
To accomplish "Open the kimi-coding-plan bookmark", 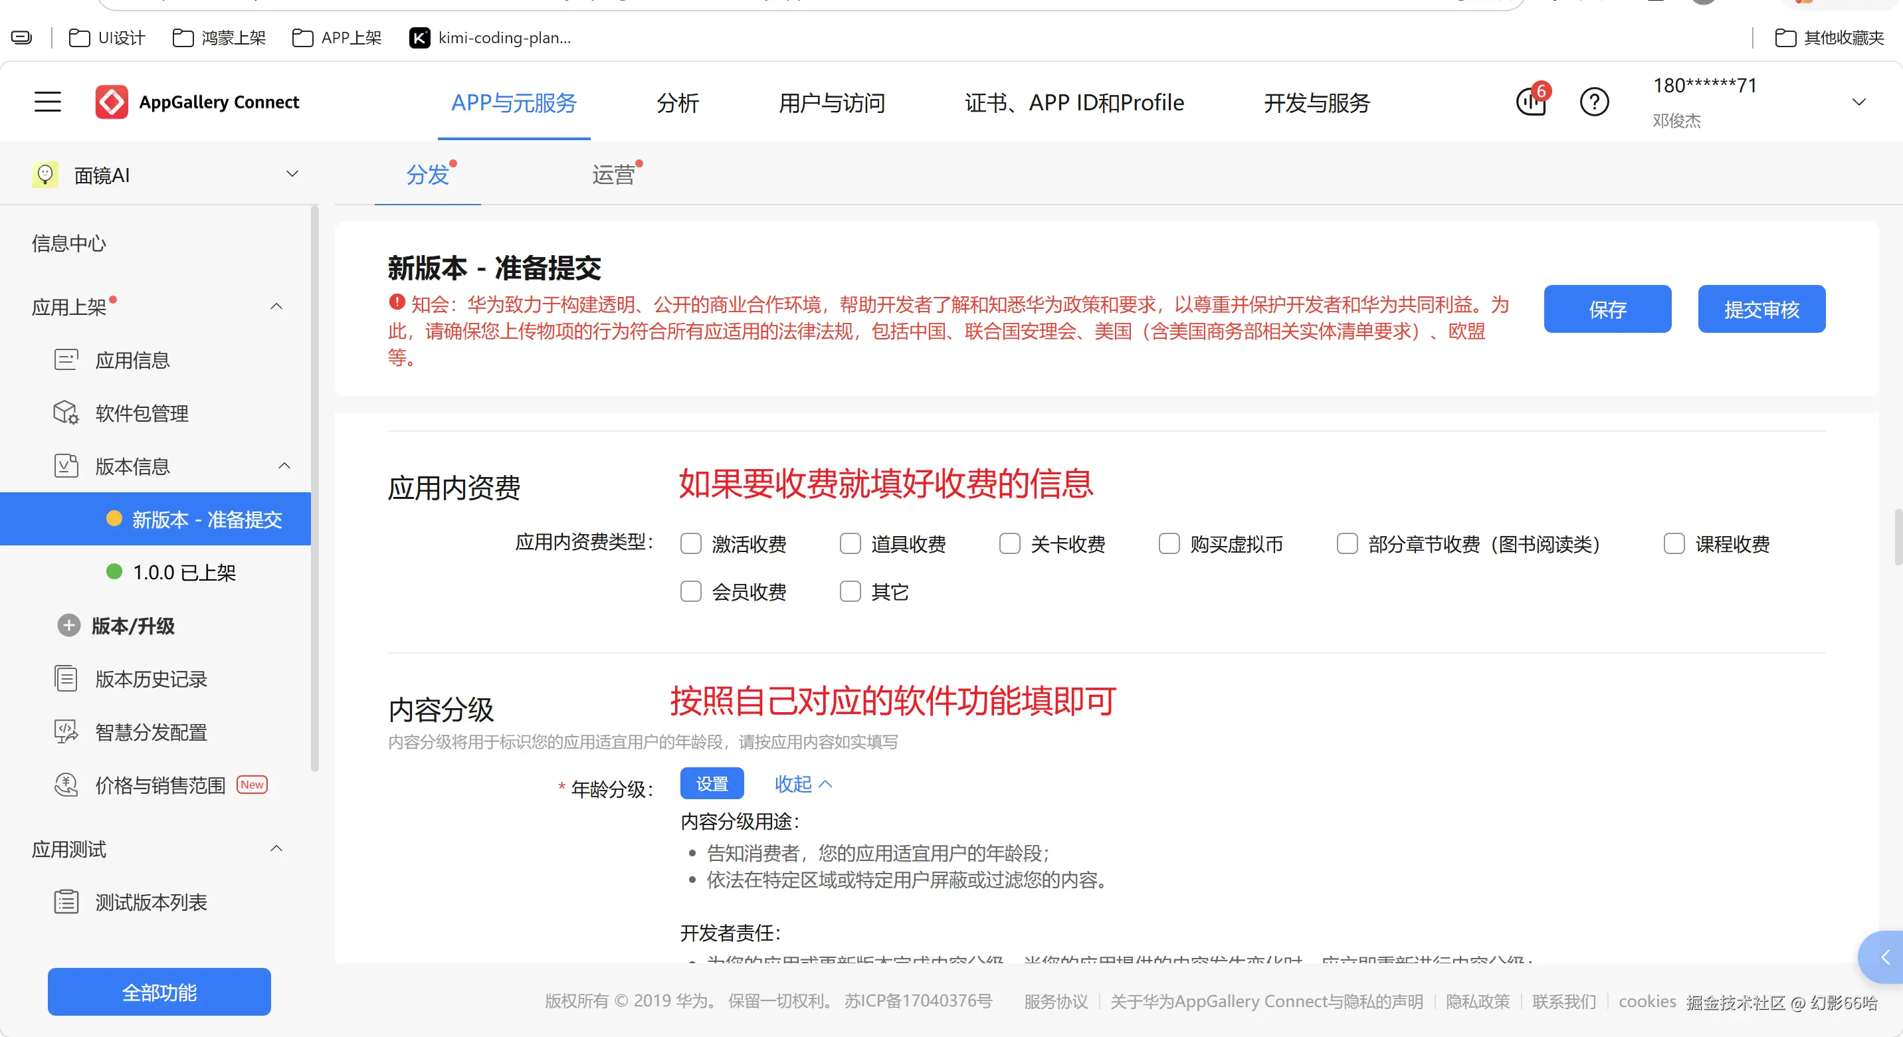I will point(490,38).
